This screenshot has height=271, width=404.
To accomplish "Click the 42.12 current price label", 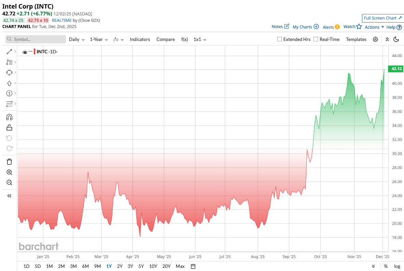I will 396,69.
